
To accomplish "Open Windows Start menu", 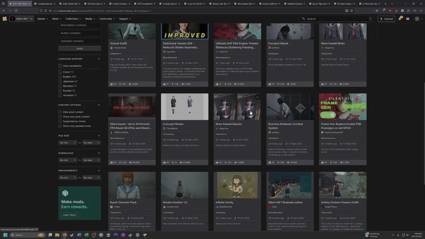I will [5, 235].
